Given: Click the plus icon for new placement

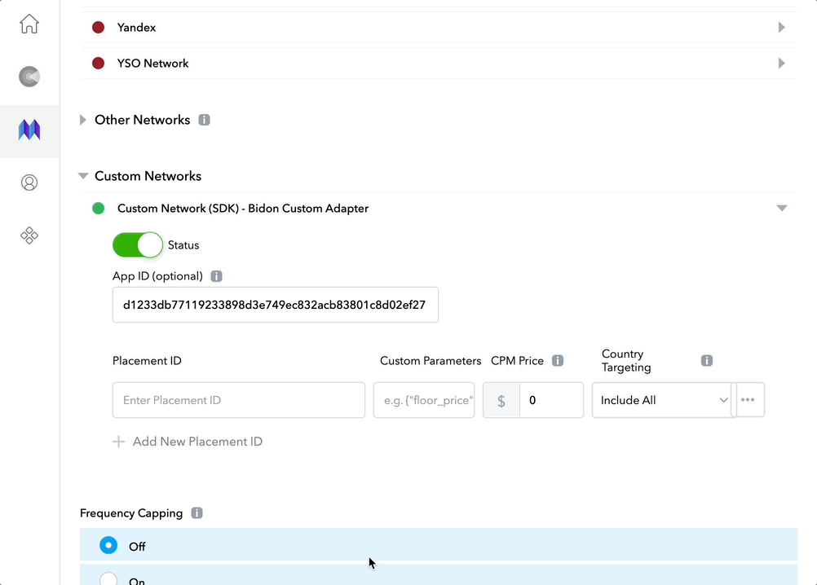Looking at the screenshot, I should (x=119, y=442).
